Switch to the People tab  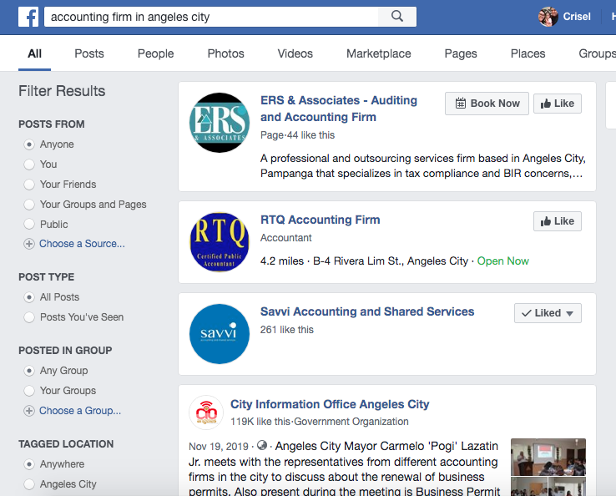click(x=155, y=53)
